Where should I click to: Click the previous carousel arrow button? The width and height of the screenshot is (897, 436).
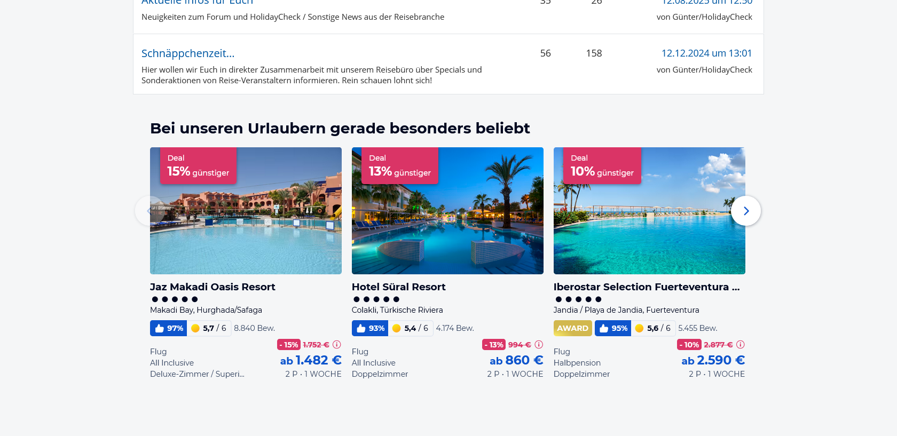point(149,211)
